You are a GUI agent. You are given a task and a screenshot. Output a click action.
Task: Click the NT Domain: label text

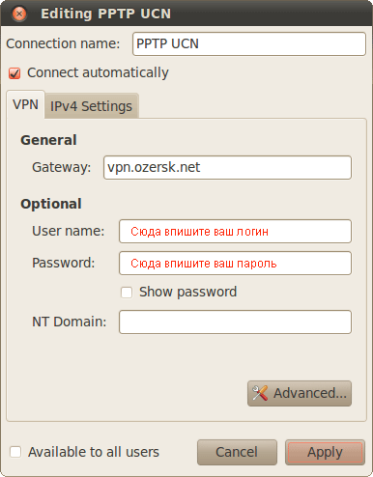[x=69, y=322]
